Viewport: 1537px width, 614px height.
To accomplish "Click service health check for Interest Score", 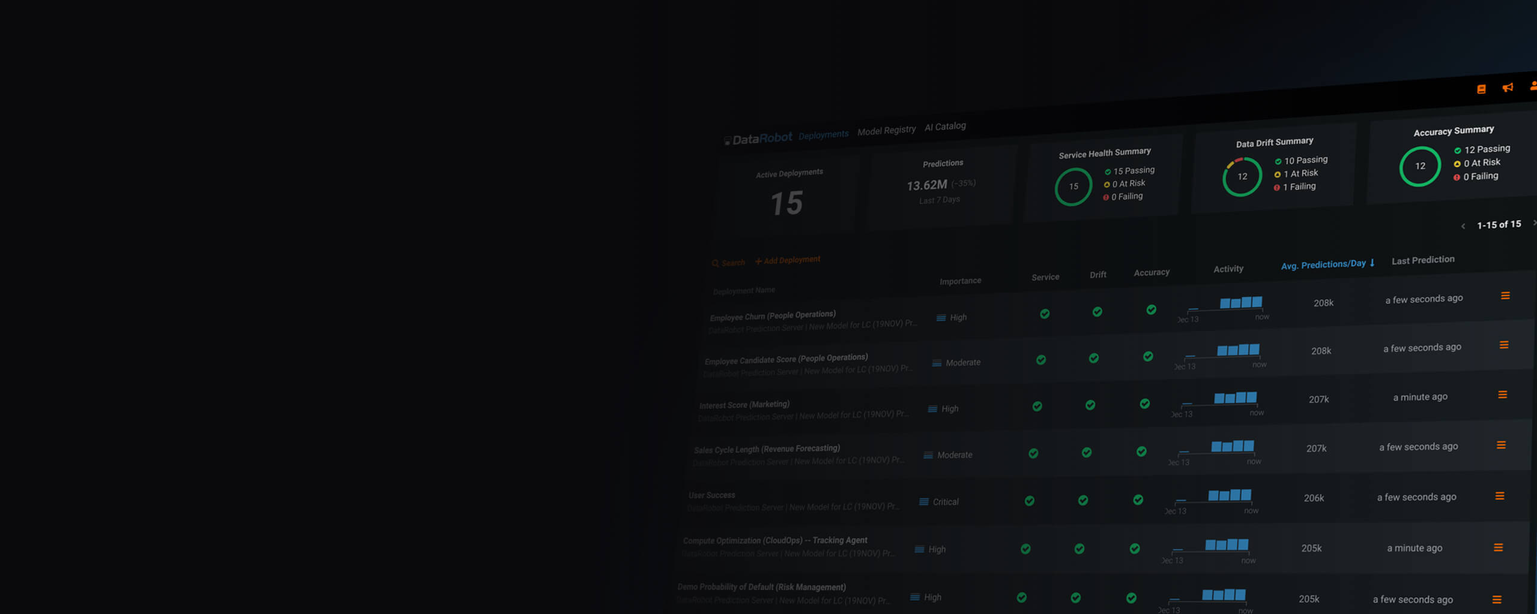I will pyautogui.click(x=1037, y=406).
